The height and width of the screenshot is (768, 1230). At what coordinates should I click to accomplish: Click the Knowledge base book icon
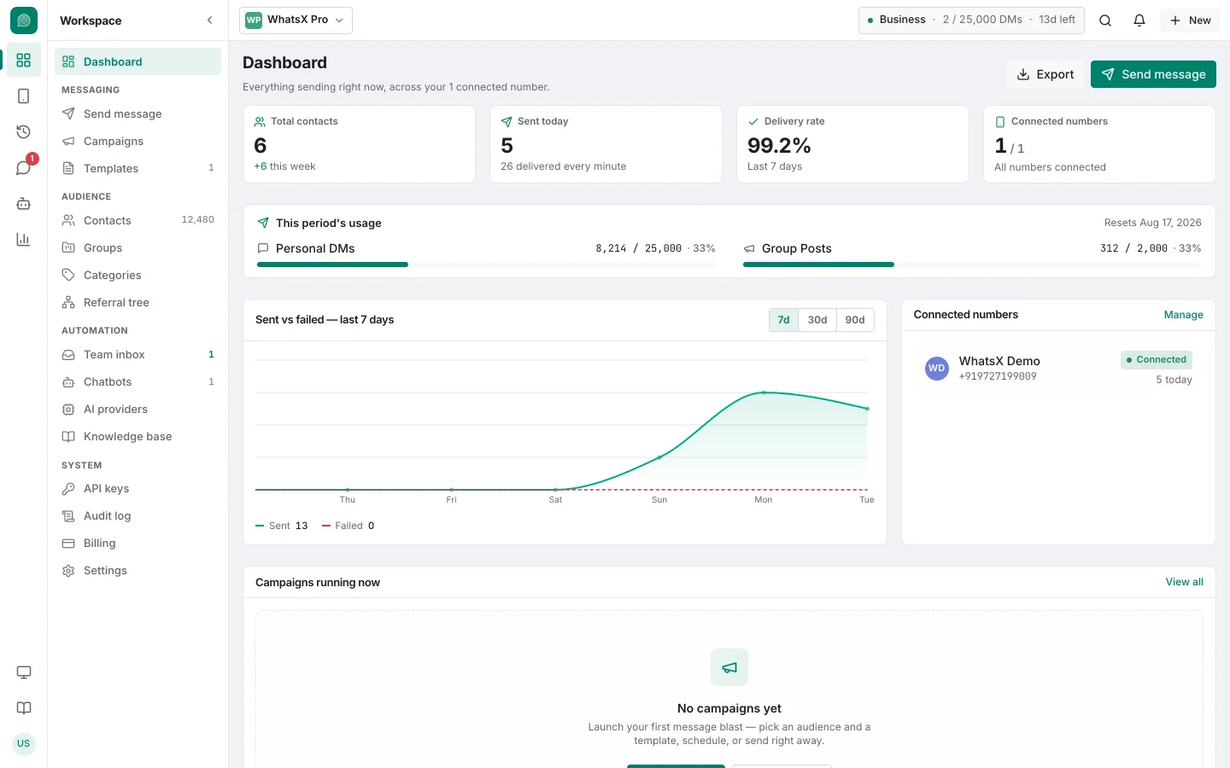point(68,436)
